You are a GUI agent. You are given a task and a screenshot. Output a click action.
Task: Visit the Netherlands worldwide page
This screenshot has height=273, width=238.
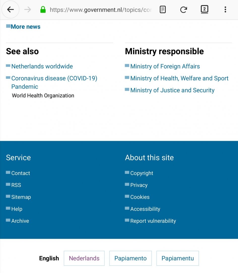pos(42,66)
